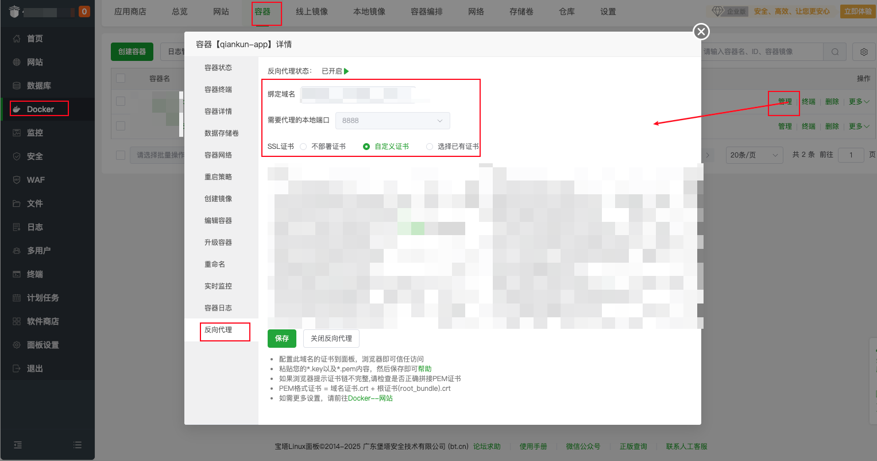Open the 20条/页 page size dropdown
877x461 pixels.
click(754, 155)
